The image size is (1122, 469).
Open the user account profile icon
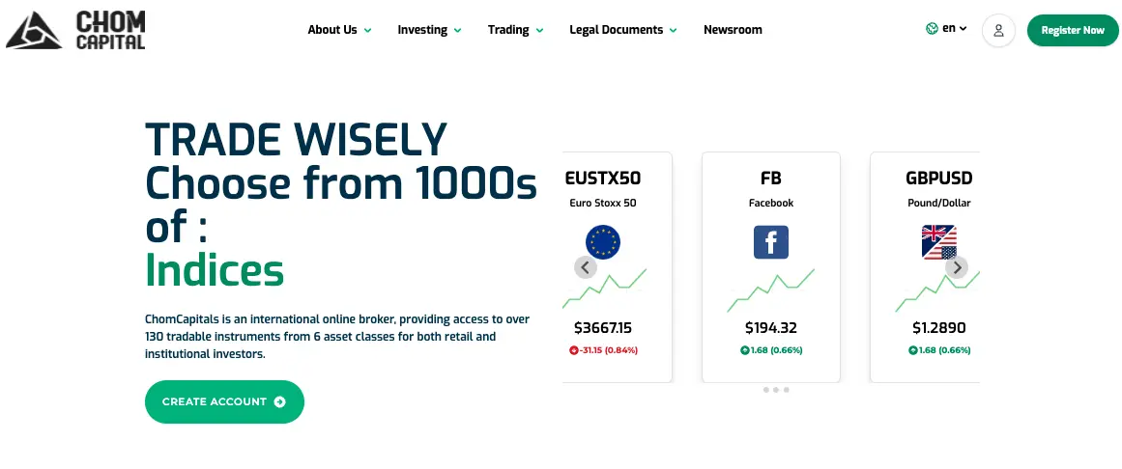point(998,31)
